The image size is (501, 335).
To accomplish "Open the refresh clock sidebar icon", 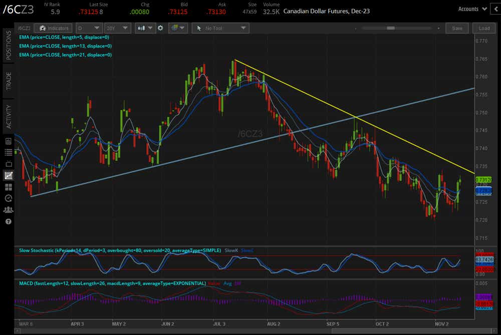I will pos(9,198).
